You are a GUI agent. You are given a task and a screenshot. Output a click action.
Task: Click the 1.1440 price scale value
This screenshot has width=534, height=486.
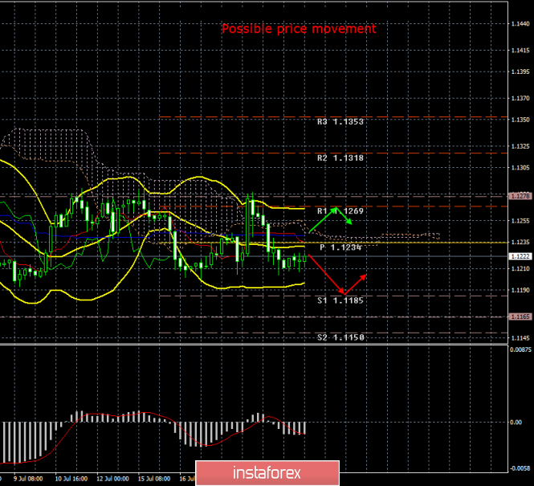pos(520,23)
